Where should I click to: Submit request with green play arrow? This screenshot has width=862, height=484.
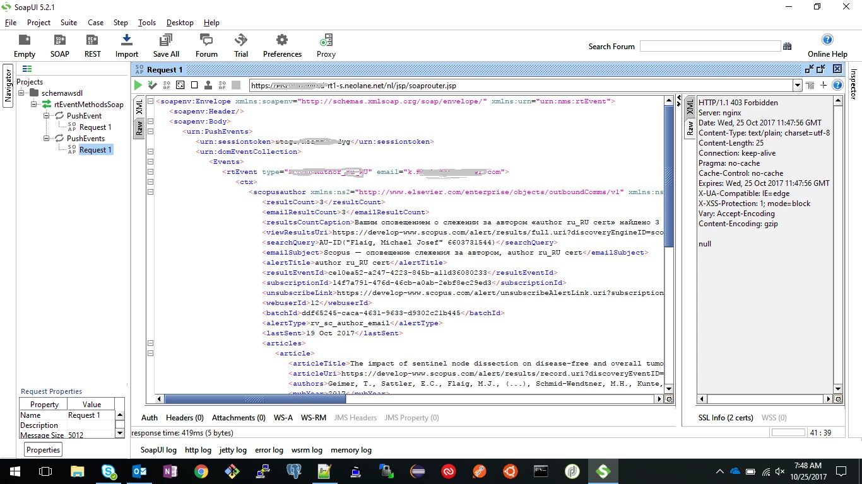pyautogui.click(x=138, y=85)
